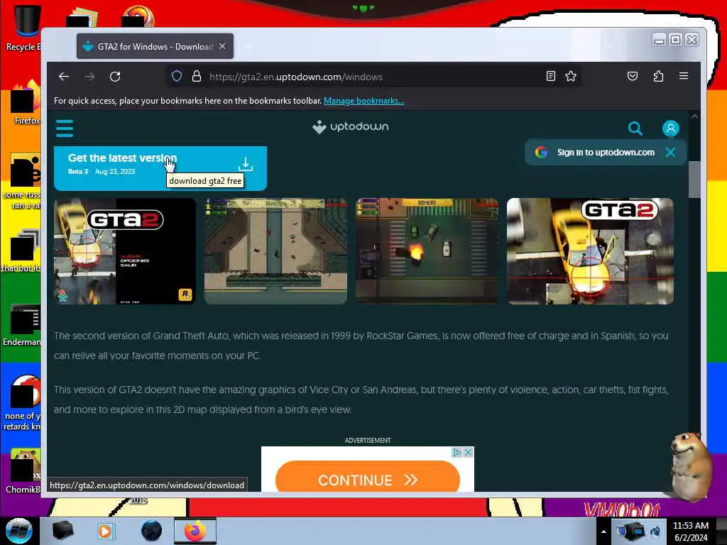This screenshot has width=727, height=545.
Task: Show hidden system tray icons arrow
Action: 603,532
